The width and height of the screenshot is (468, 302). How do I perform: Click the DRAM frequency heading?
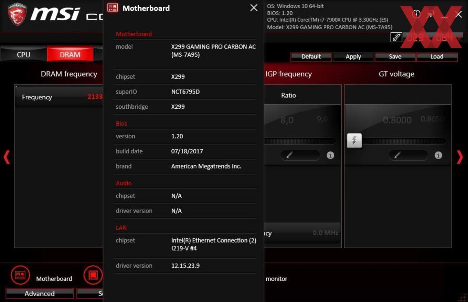[x=69, y=74]
